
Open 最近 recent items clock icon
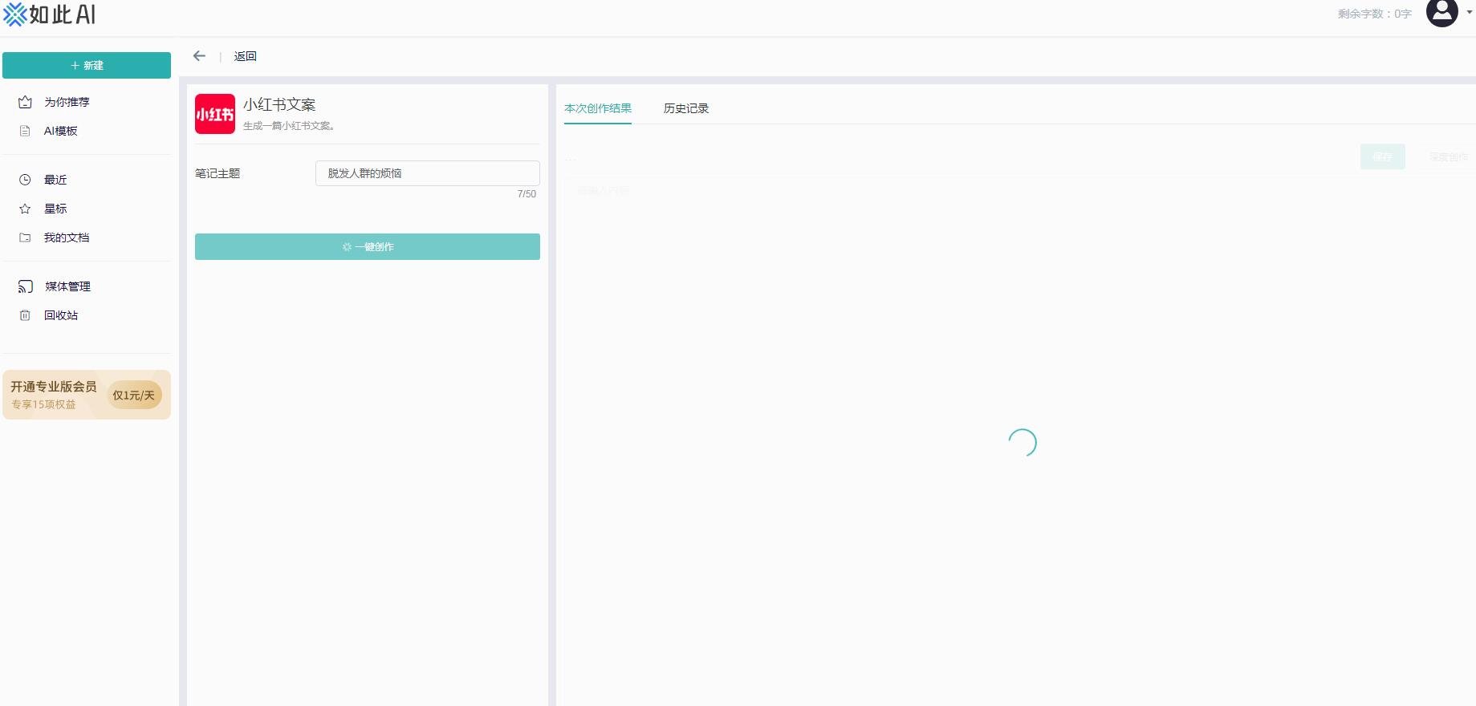[25, 180]
